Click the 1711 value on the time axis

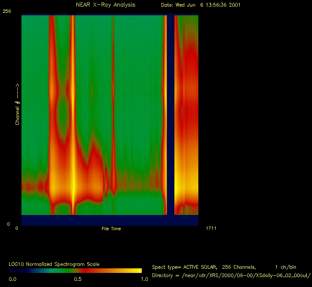[210, 228]
